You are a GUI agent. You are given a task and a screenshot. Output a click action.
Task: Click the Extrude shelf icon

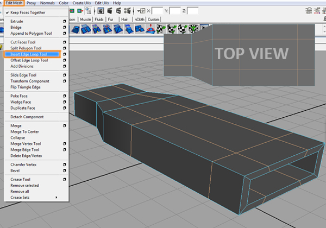(76, 29)
